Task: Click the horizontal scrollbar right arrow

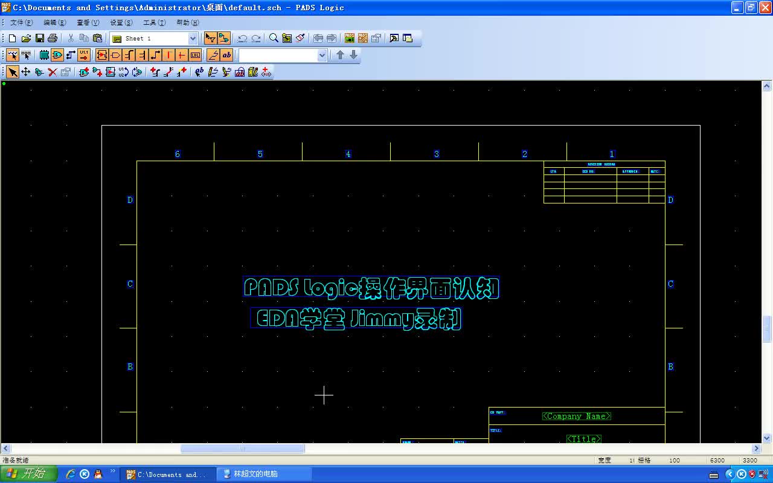Action: 756,449
